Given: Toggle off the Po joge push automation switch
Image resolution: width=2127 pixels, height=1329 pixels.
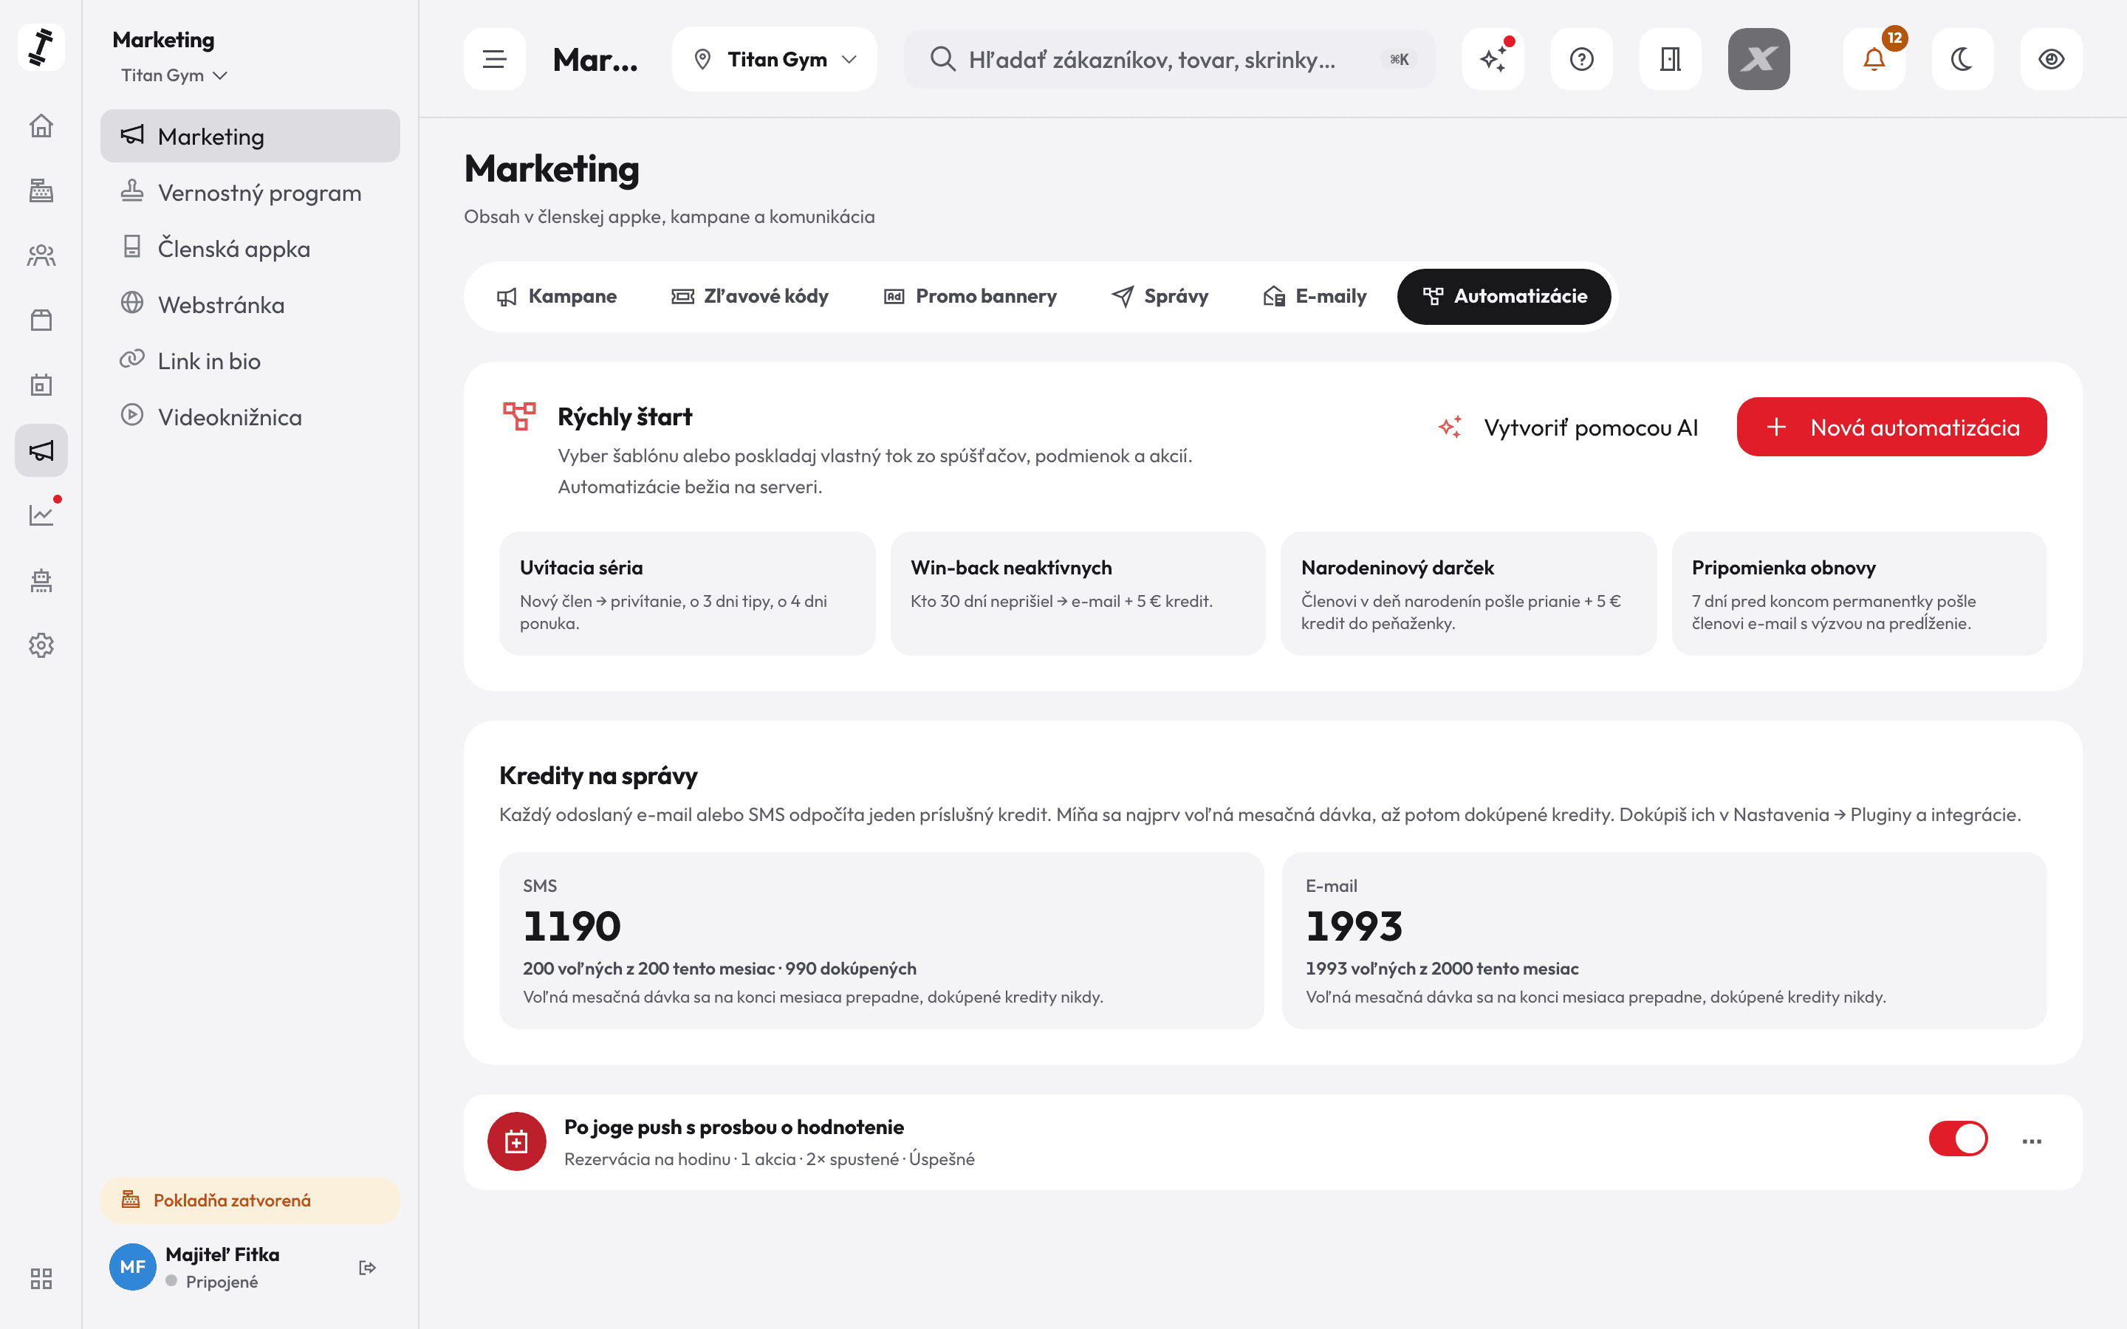Looking at the screenshot, I should (x=1959, y=1139).
